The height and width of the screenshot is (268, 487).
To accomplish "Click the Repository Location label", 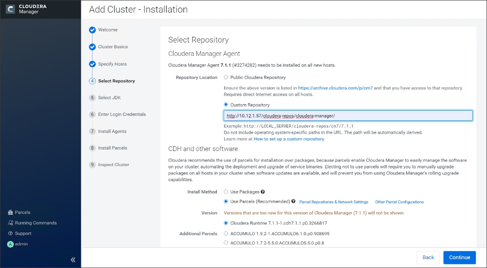I will pyautogui.click(x=196, y=78).
